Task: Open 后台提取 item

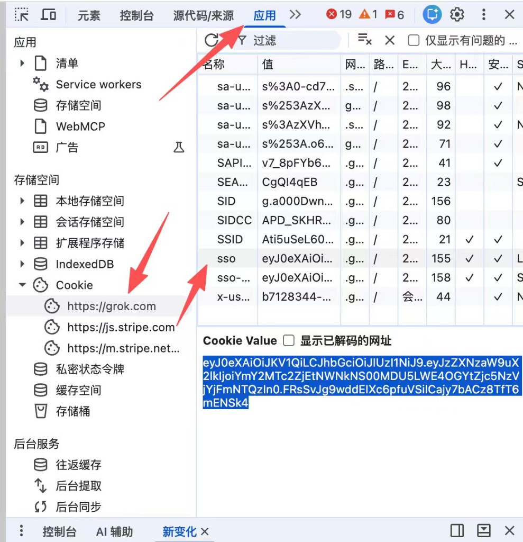Action: click(78, 486)
